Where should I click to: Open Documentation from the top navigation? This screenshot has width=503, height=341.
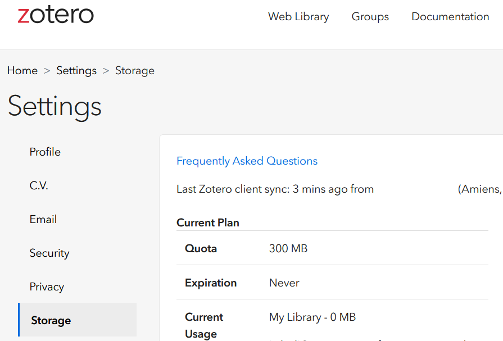(x=450, y=16)
